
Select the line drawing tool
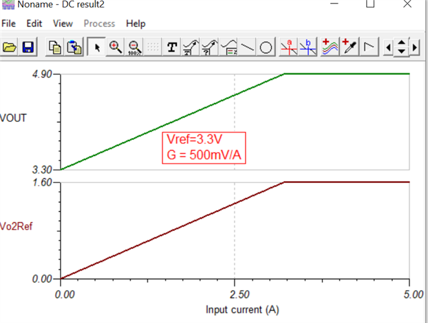pos(247,47)
